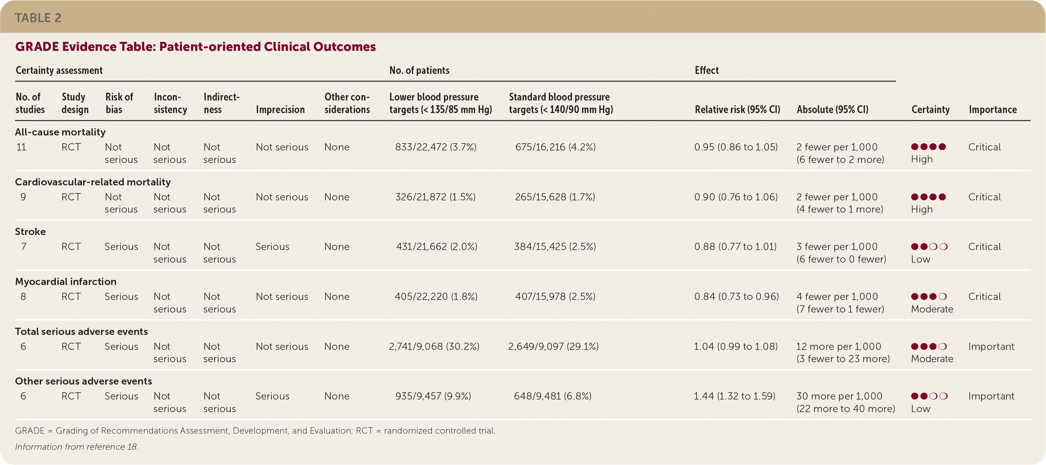
Task: Click the Importance column header
Action: [x=992, y=109]
